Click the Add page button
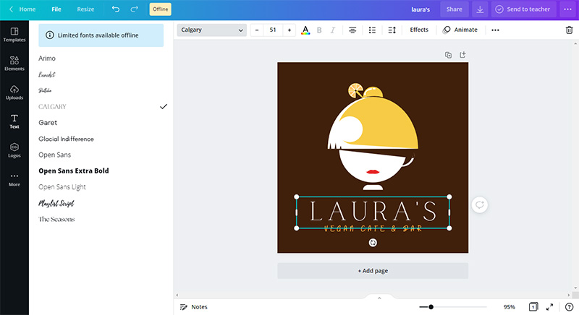579x315 pixels. pos(373,271)
